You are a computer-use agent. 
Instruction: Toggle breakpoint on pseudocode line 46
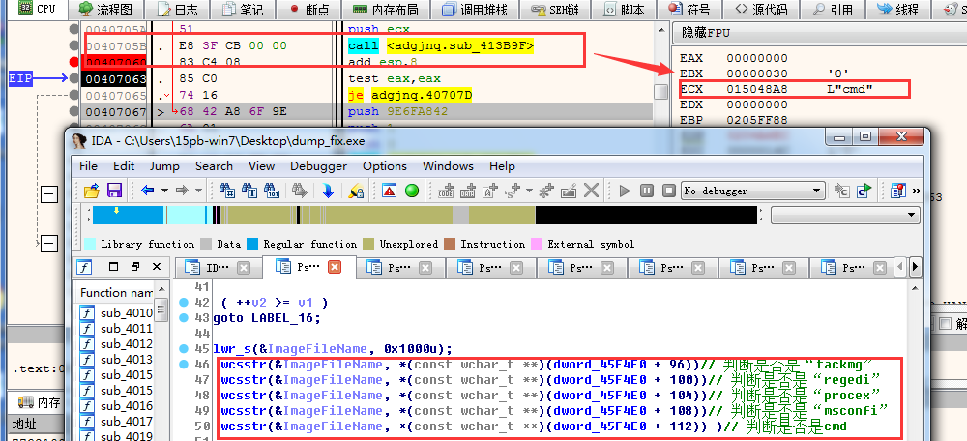[183, 366]
